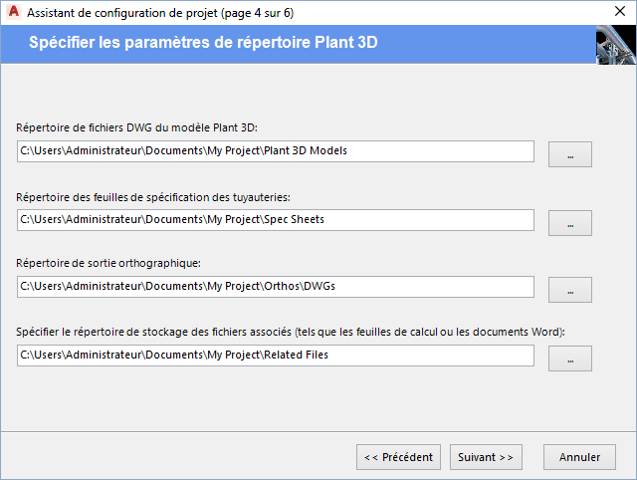Click the Plant 3D Models path field
Viewport: 637px width, 480px height.
pos(276,151)
